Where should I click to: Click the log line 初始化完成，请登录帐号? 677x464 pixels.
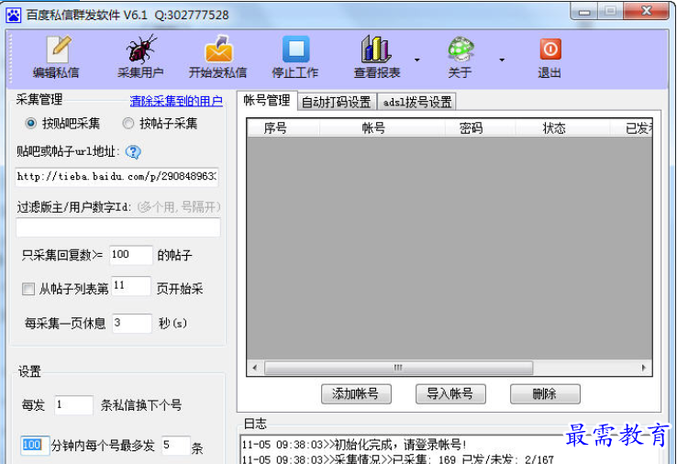click(x=354, y=445)
